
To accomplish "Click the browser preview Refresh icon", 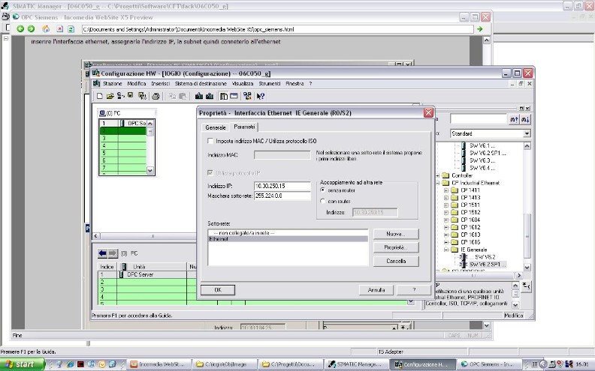I will 71,28.
